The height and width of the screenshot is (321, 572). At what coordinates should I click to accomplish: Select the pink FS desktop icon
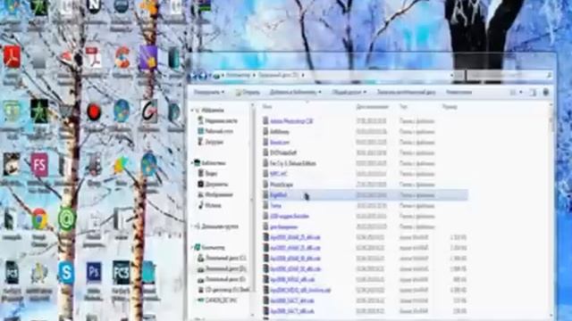[x=39, y=164]
